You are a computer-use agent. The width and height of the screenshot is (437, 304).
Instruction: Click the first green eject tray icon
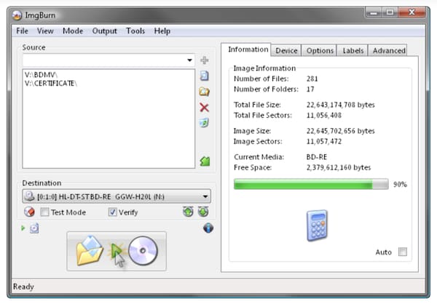(x=188, y=212)
